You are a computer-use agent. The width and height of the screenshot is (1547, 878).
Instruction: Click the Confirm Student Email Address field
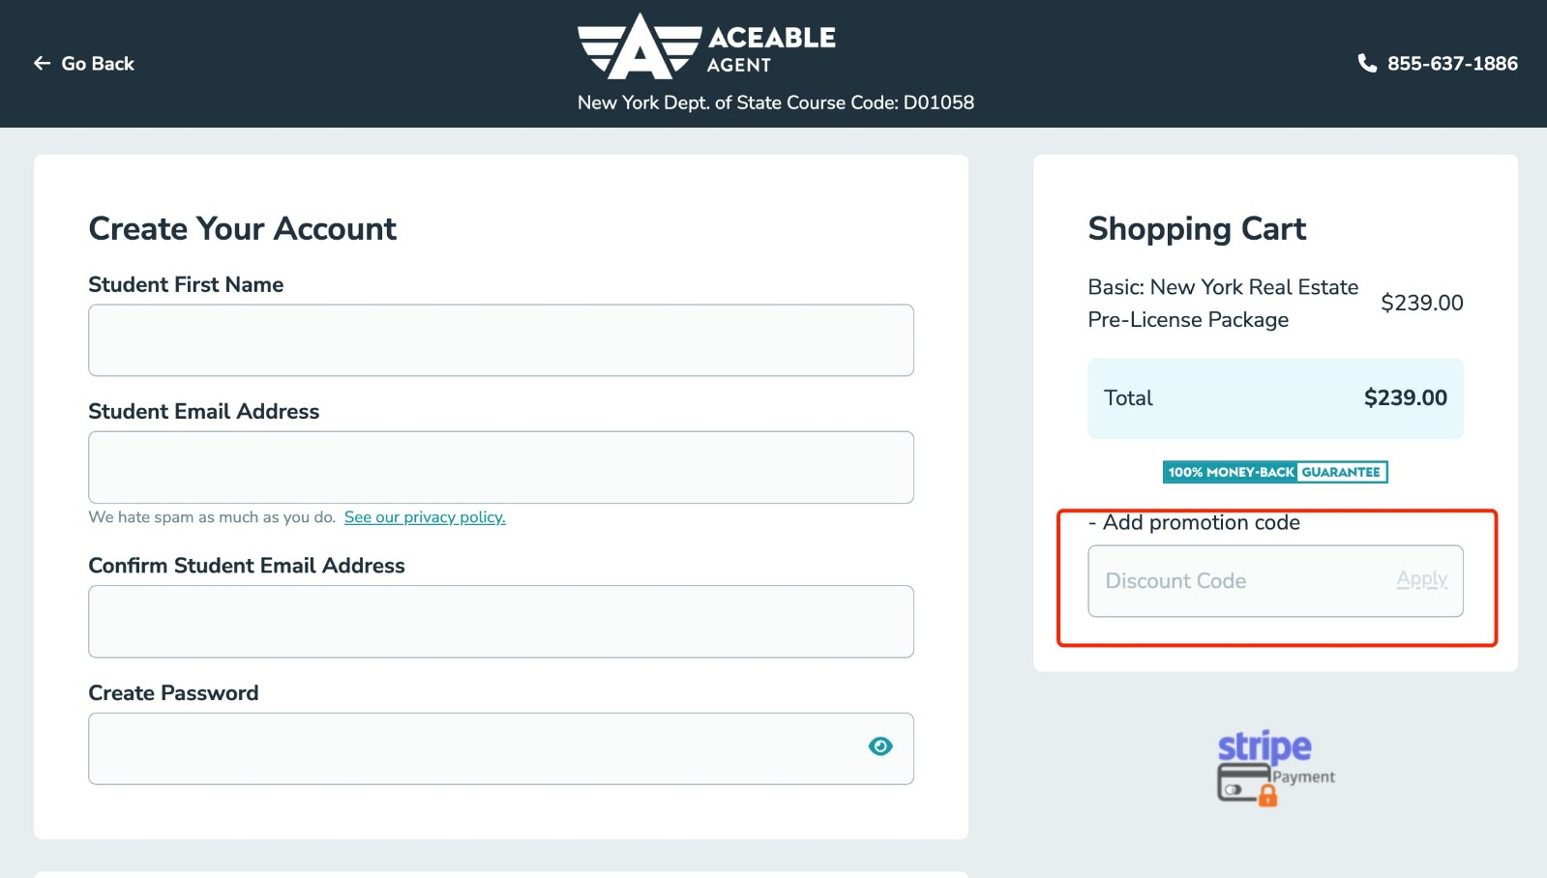[x=500, y=621]
